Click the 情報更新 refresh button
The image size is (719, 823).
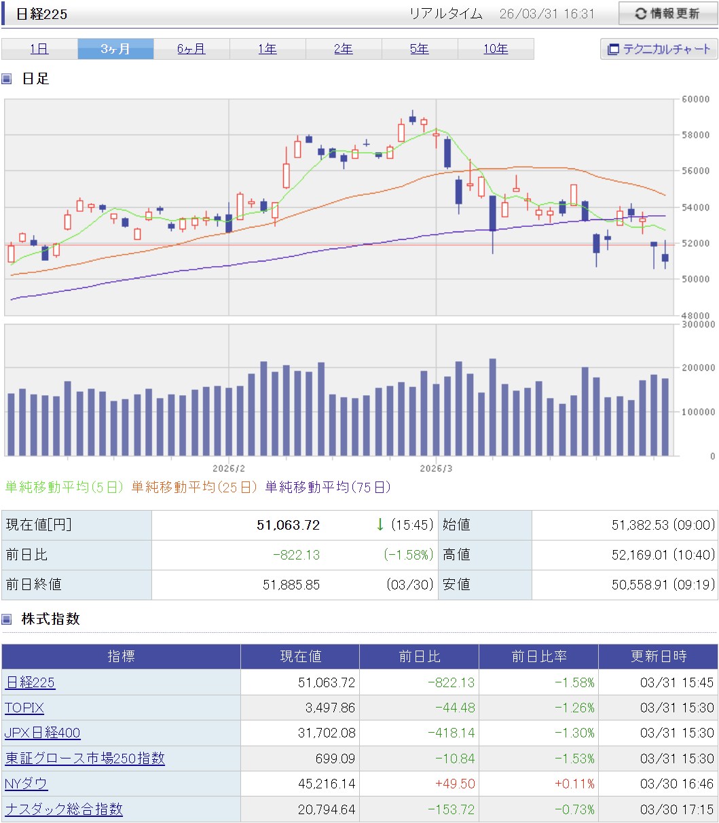click(x=667, y=14)
